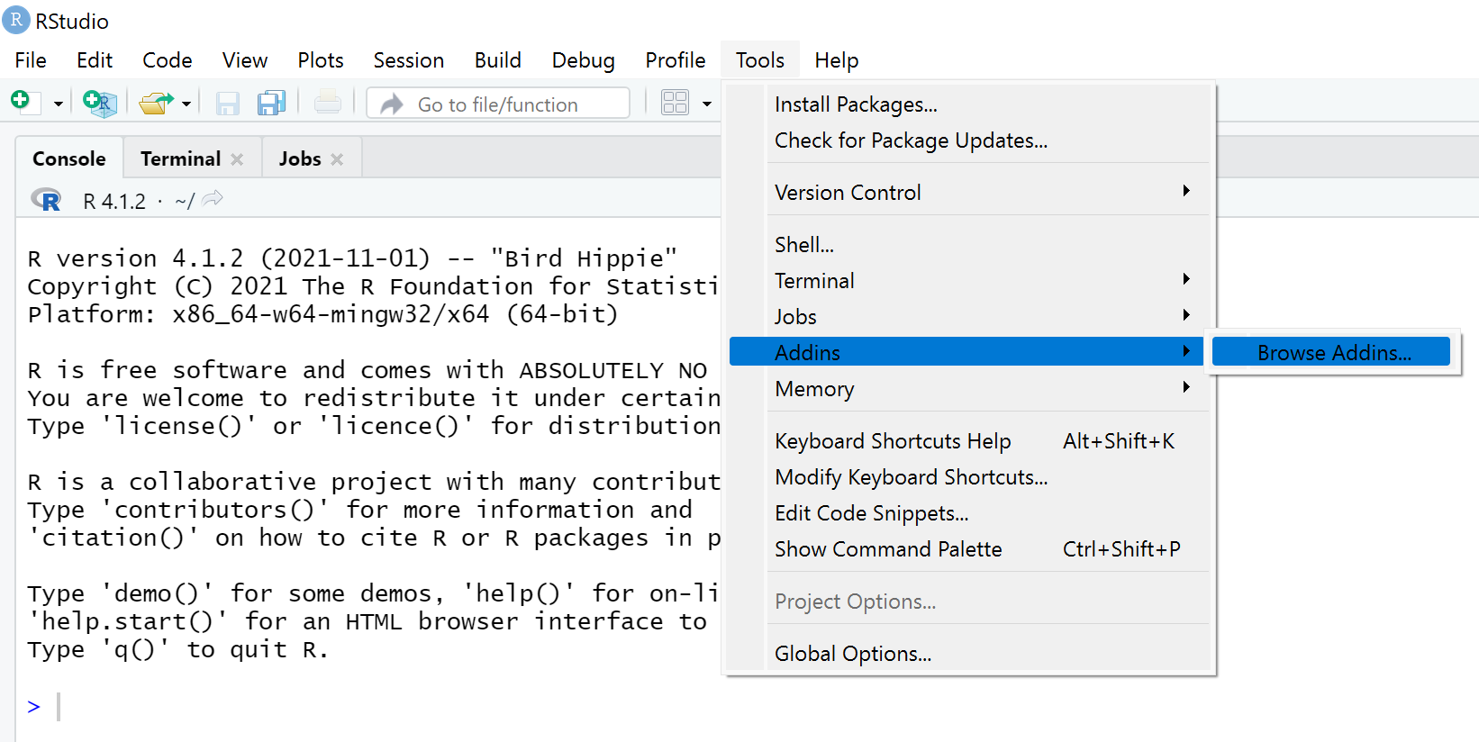Expand the New File dropdown arrow
Screen dimensions: 1479x742
[58, 104]
